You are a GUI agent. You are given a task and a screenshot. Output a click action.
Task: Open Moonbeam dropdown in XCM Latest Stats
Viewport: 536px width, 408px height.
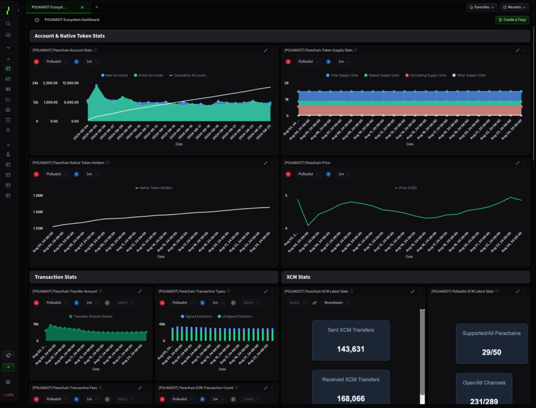click(x=337, y=303)
